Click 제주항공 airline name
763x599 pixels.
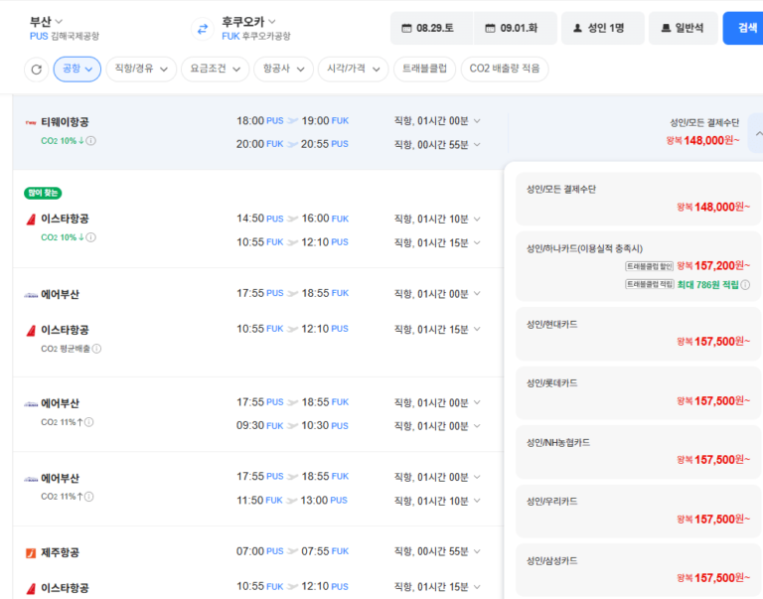pos(60,552)
